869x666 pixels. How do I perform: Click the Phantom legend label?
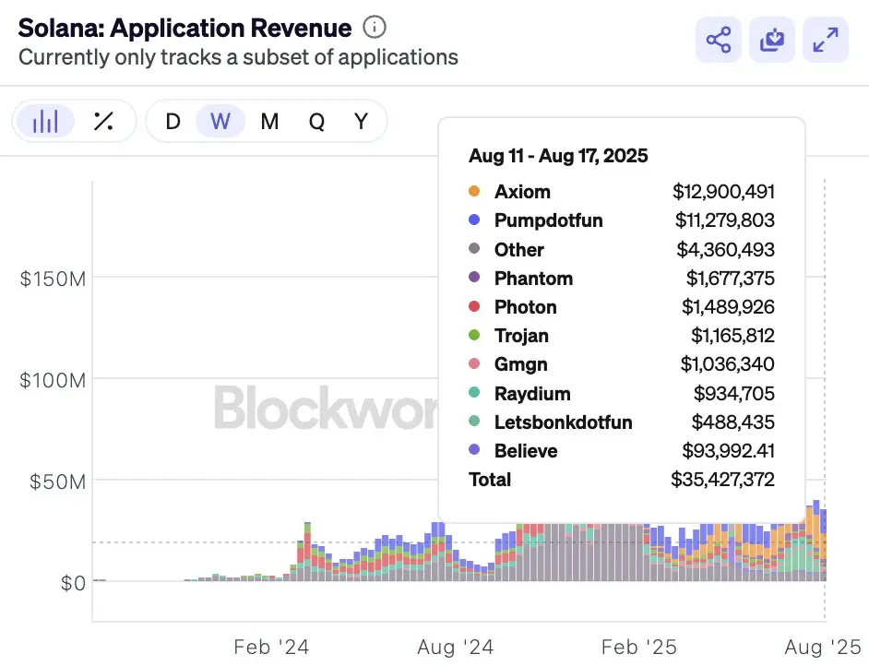point(533,279)
